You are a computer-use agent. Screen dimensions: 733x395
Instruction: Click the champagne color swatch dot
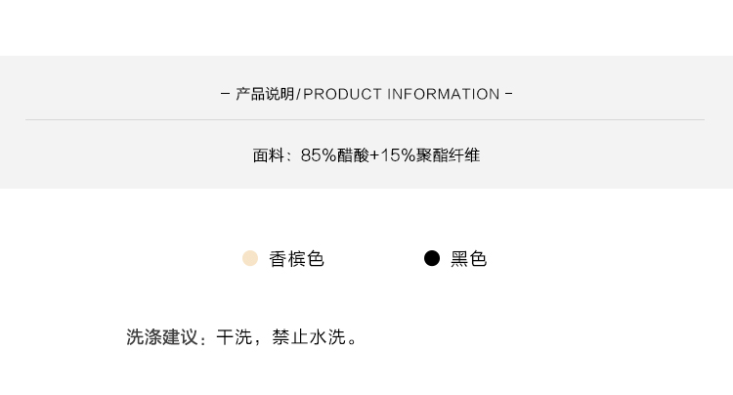[x=250, y=258]
